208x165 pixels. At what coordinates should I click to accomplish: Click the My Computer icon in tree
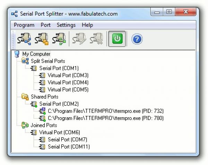tap(17, 54)
